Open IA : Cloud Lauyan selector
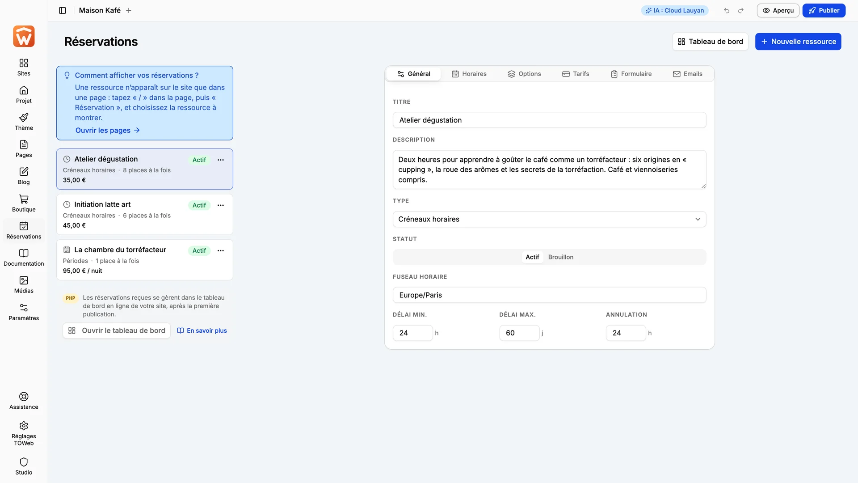Viewport: 858px width, 483px height. coord(675,10)
